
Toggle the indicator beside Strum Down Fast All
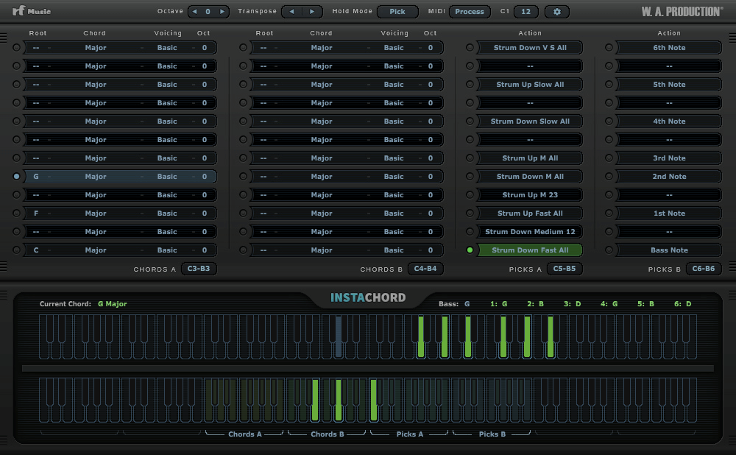[470, 250]
